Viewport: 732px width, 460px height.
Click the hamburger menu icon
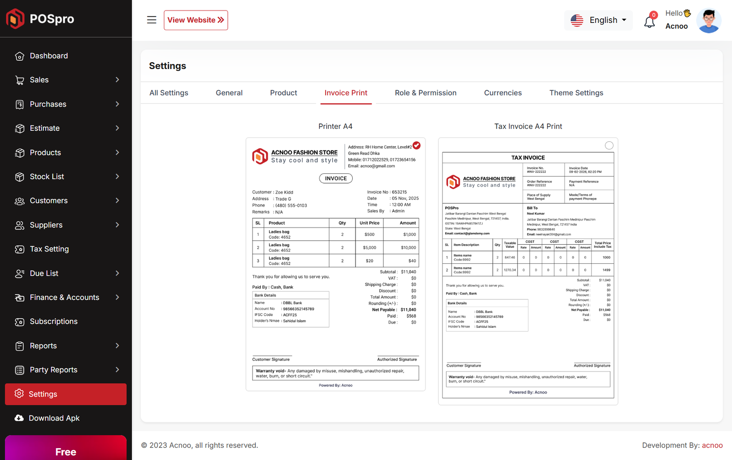click(x=151, y=20)
